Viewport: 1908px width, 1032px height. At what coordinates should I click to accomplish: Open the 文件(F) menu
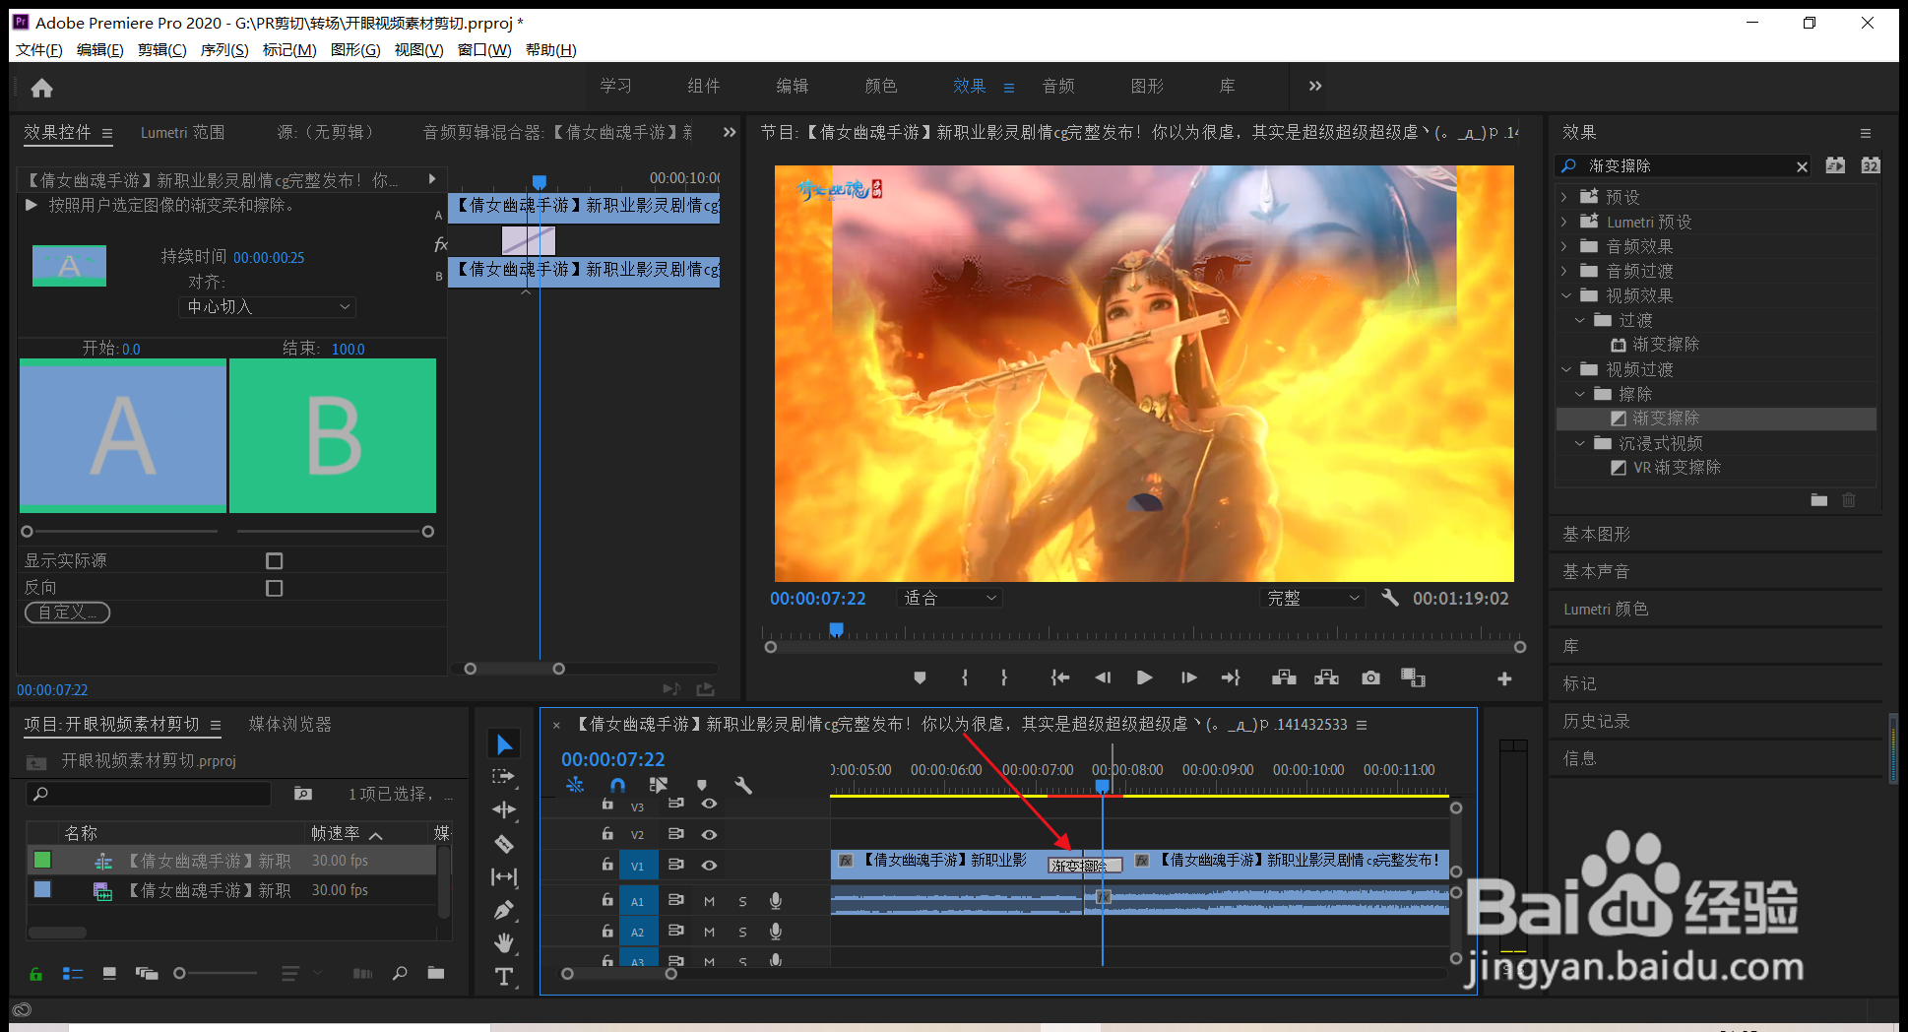(39, 50)
